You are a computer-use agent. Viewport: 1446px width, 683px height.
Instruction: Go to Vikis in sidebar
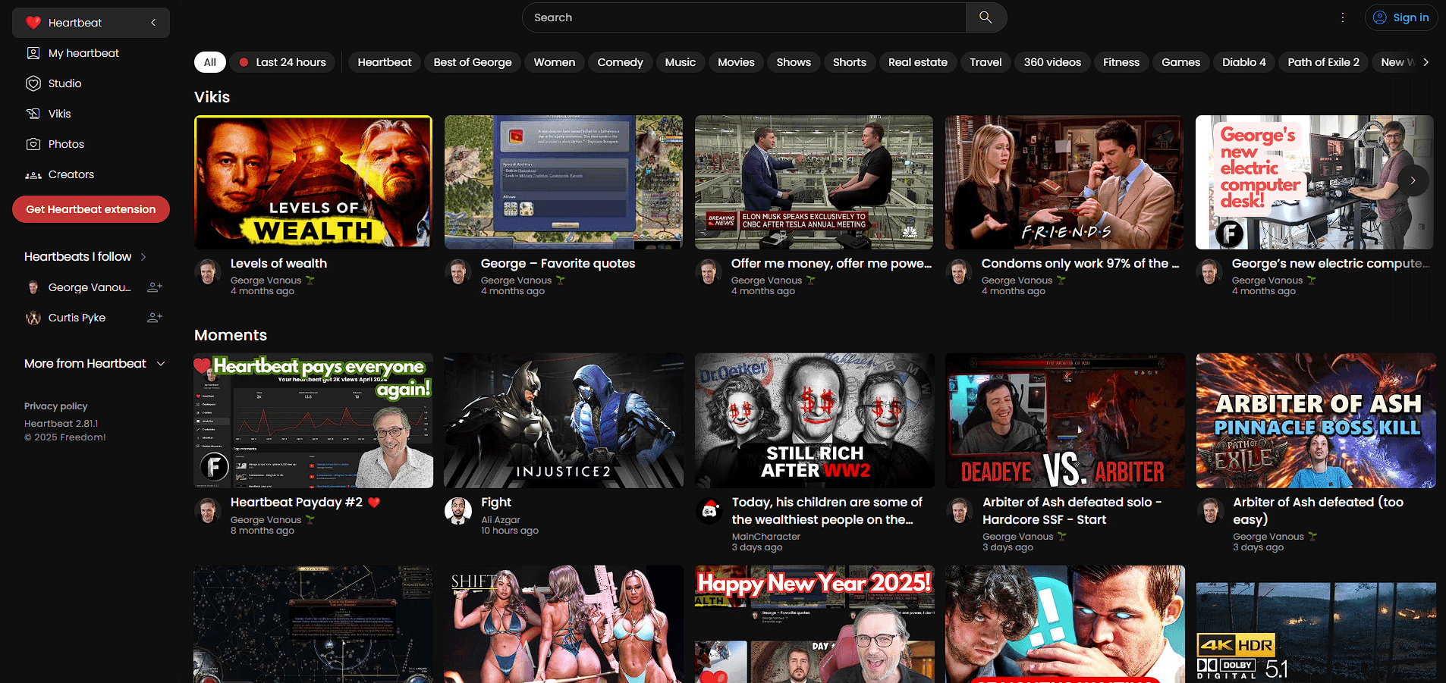(59, 114)
